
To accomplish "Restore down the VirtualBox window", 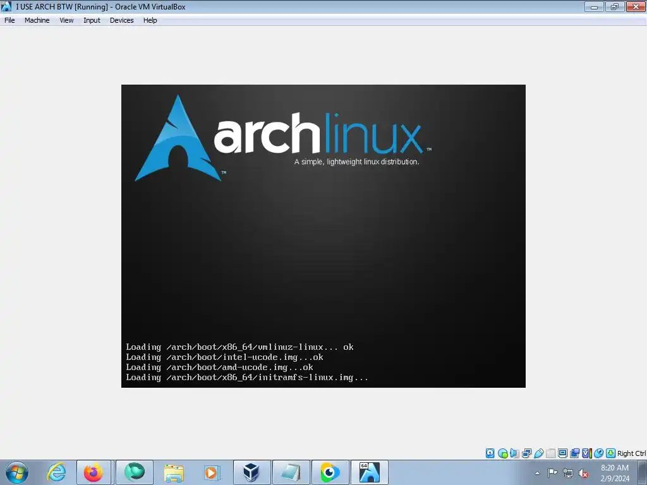I will click(x=614, y=6).
